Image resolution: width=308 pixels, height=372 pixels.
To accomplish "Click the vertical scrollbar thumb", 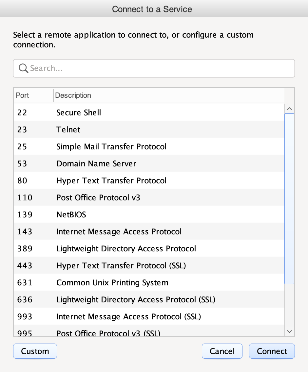I will (x=289, y=198).
